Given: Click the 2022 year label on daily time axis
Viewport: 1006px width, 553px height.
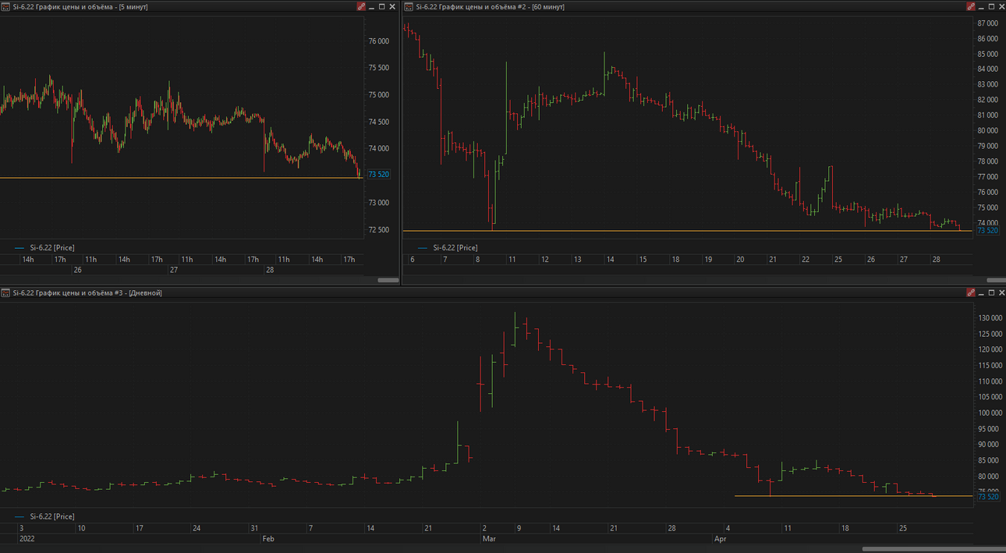Looking at the screenshot, I should 27,538.
